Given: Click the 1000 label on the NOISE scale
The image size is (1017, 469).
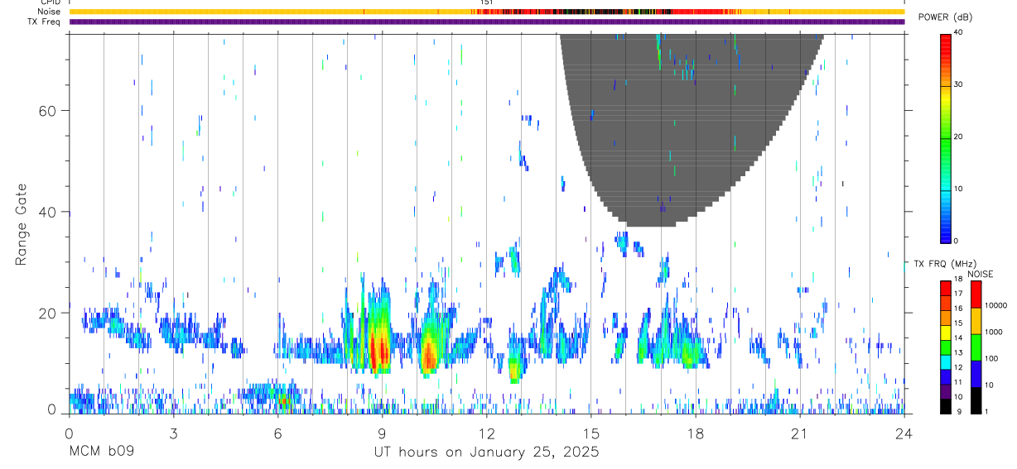Looking at the screenshot, I should click(993, 332).
